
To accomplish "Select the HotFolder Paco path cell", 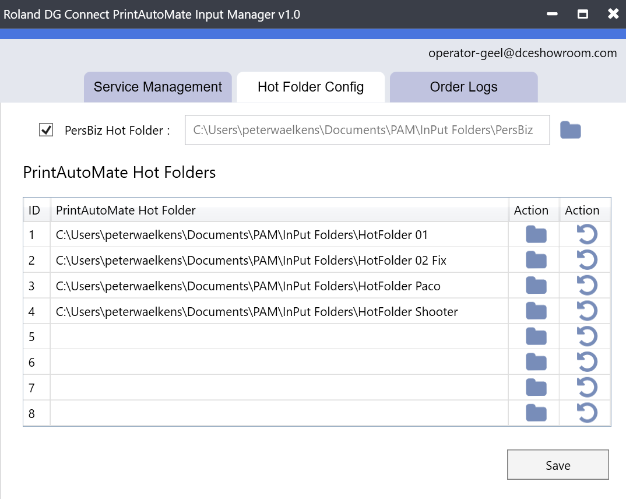I will [x=279, y=286].
